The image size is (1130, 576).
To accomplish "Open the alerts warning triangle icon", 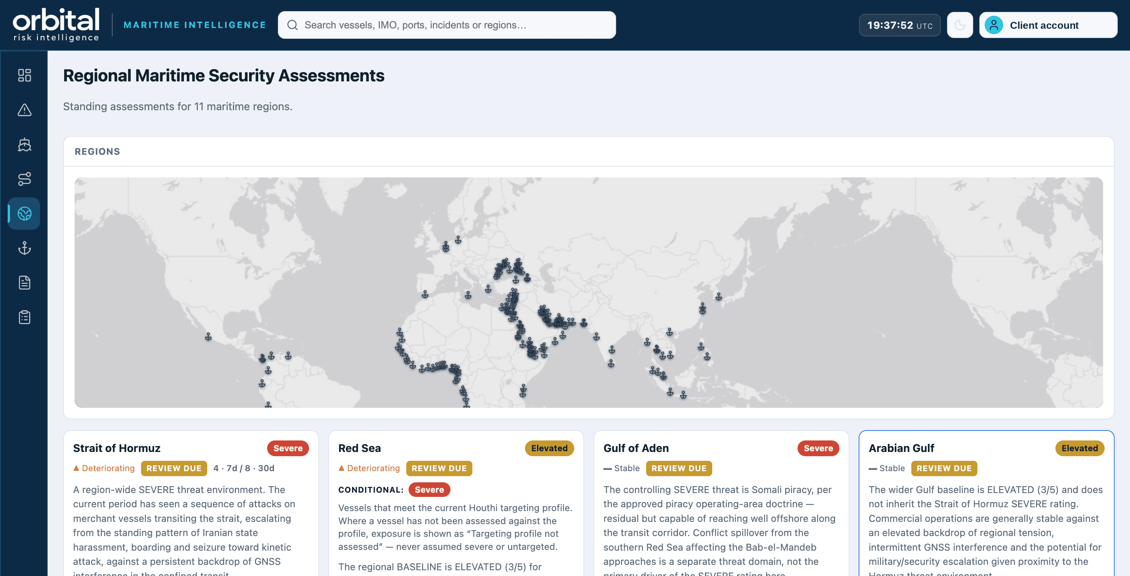I will (x=25, y=109).
